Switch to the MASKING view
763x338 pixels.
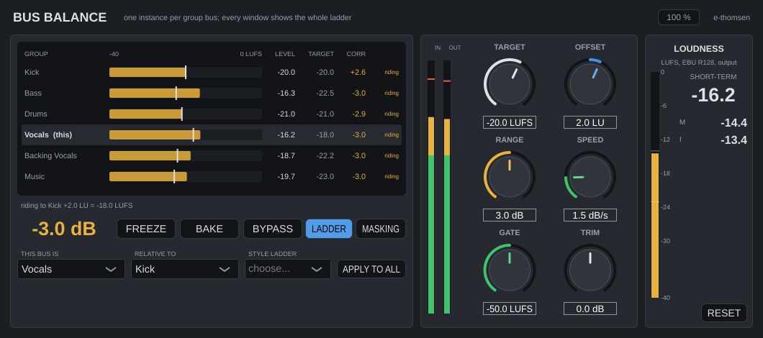[x=381, y=229]
